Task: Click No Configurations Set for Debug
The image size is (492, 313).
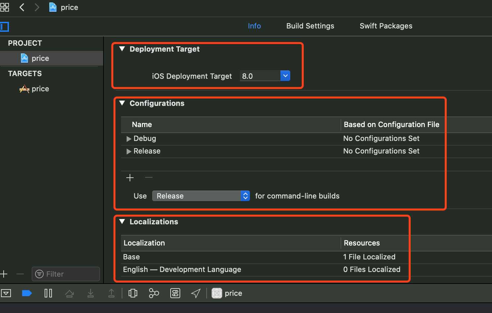Action: coord(381,138)
